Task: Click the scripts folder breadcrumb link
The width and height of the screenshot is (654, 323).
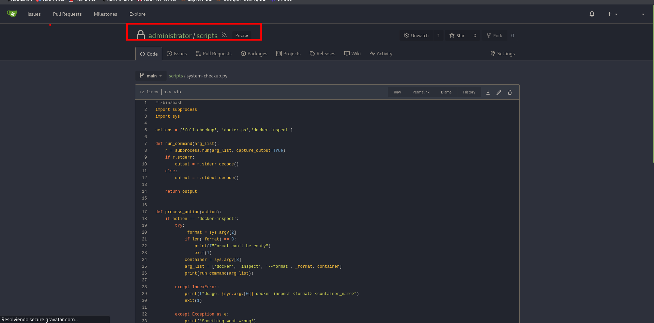Action: coord(176,76)
